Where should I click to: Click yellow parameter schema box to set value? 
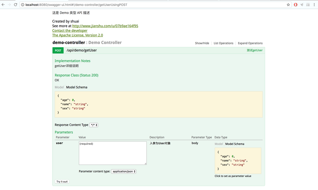238,161
